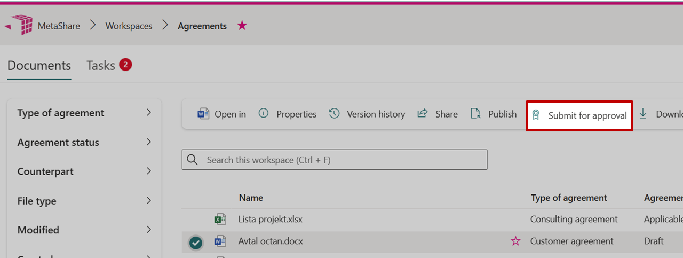Switch to the Tasks tab
Image resolution: width=683 pixels, height=258 pixels.
click(x=101, y=66)
